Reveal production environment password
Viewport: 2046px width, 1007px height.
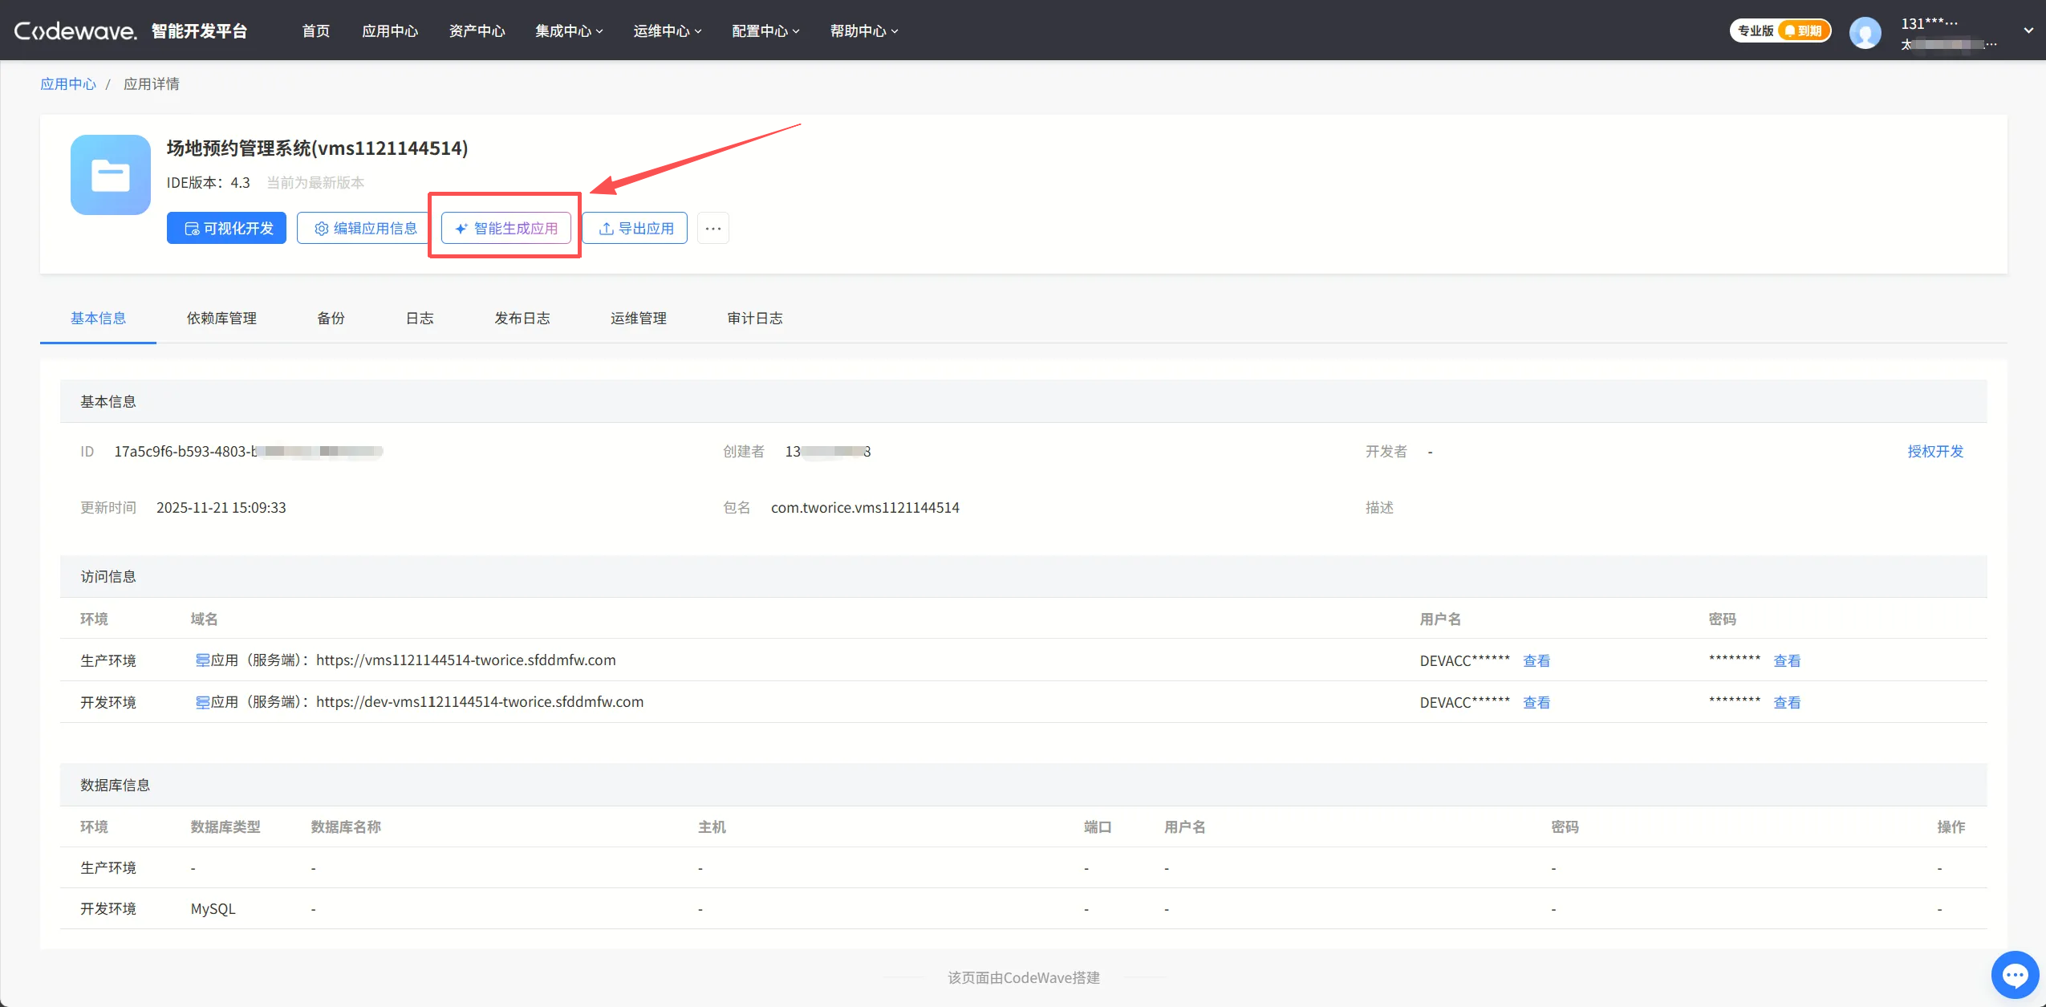(1786, 661)
